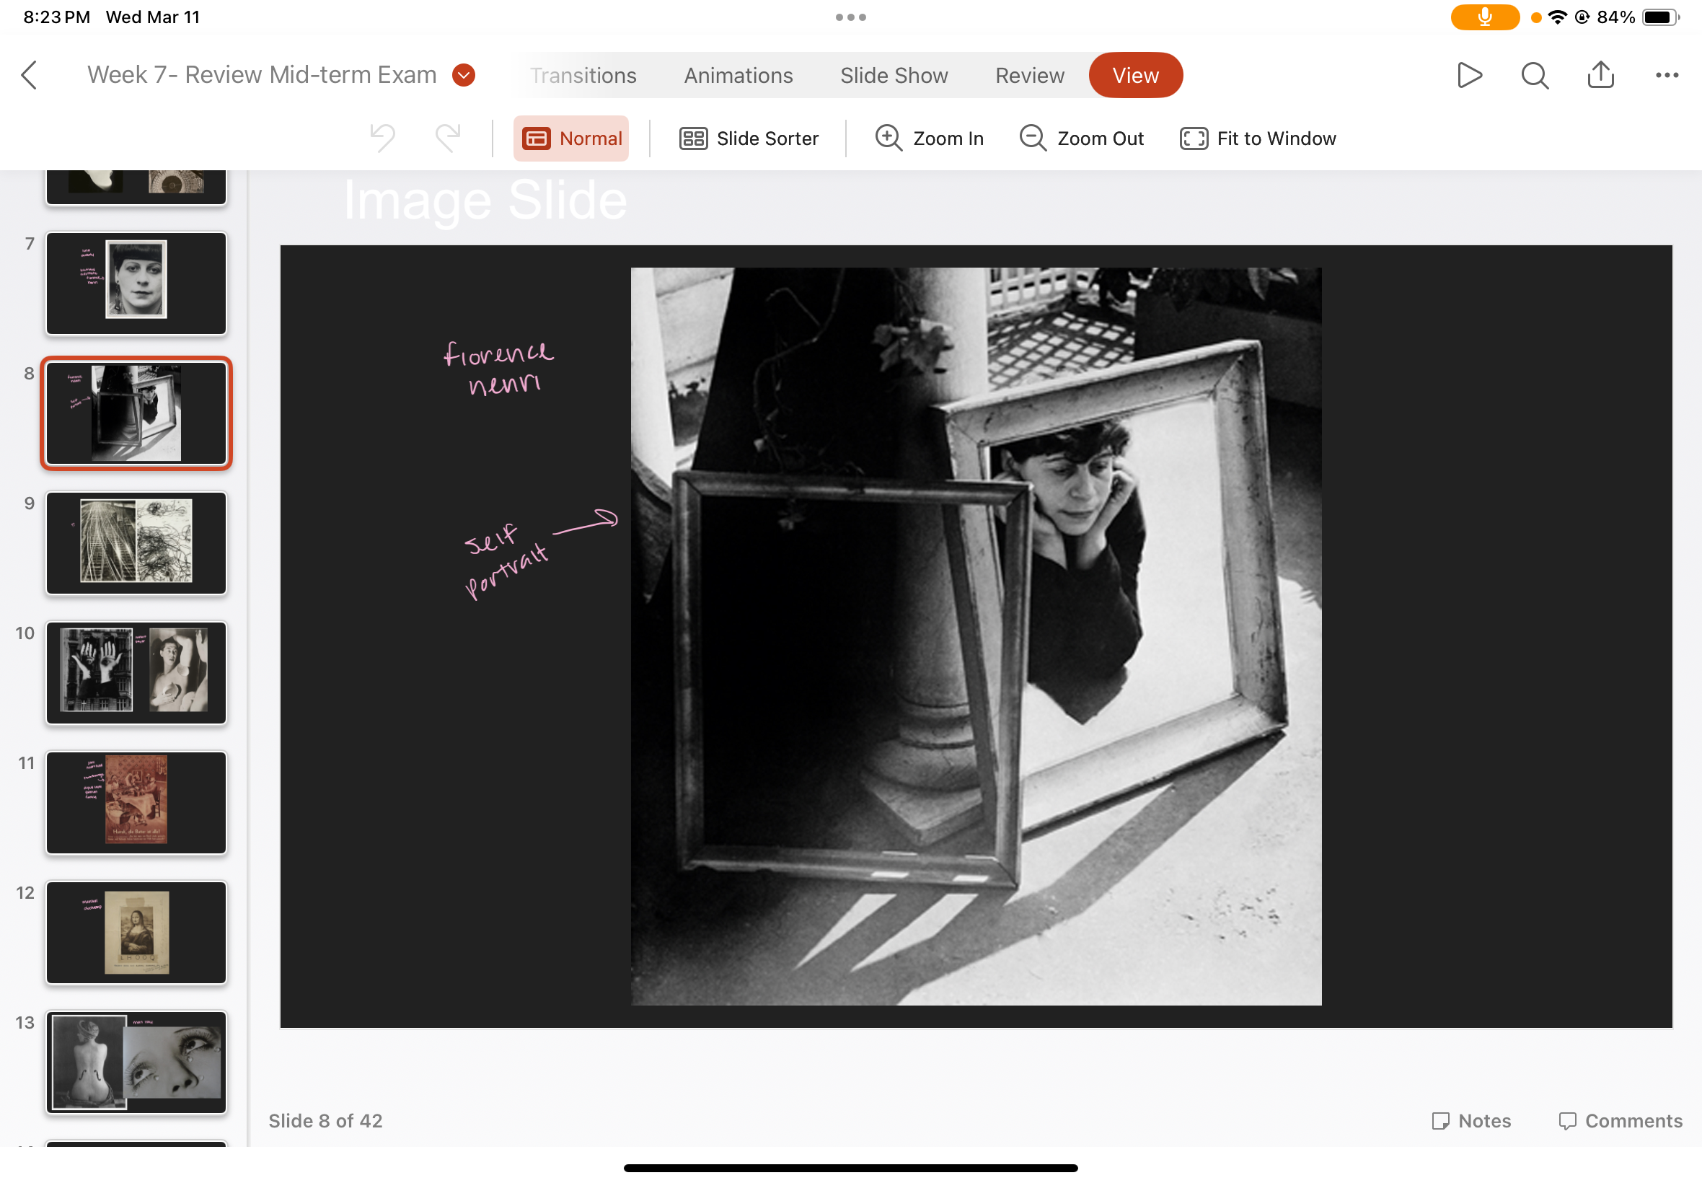Toggle the Notes pane
1702x1183 pixels.
pyautogui.click(x=1470, y=1120)
